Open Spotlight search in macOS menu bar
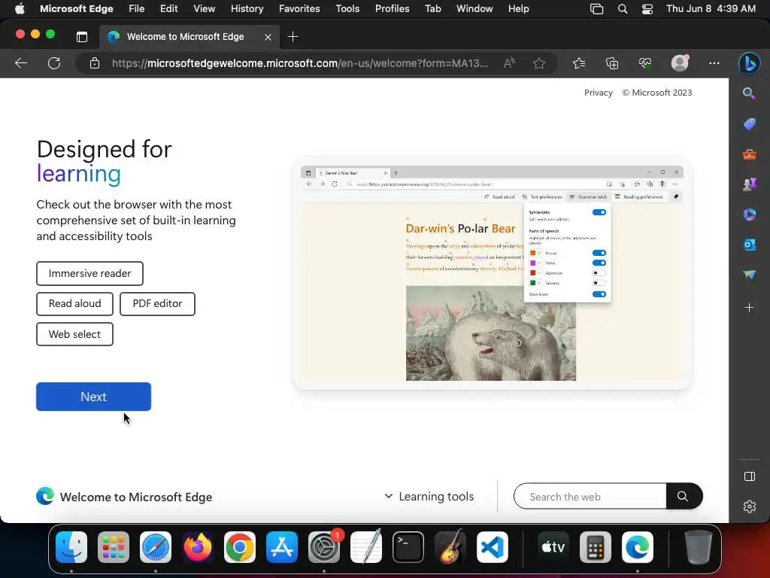Image resolution: width=770 pixels, height=578 pixels. click(623, 9)
